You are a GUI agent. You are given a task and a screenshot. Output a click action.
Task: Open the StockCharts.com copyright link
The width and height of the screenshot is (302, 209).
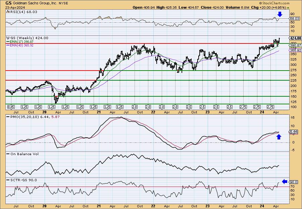[x=274, y=3]
